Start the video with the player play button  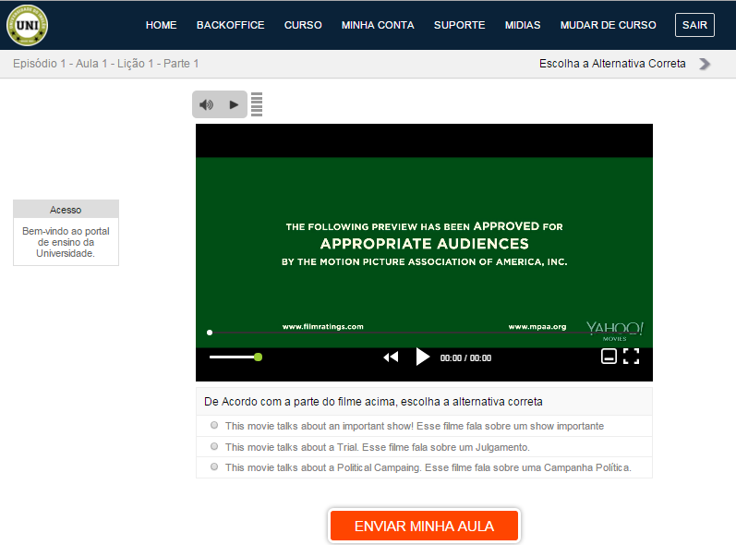[422, 357]
